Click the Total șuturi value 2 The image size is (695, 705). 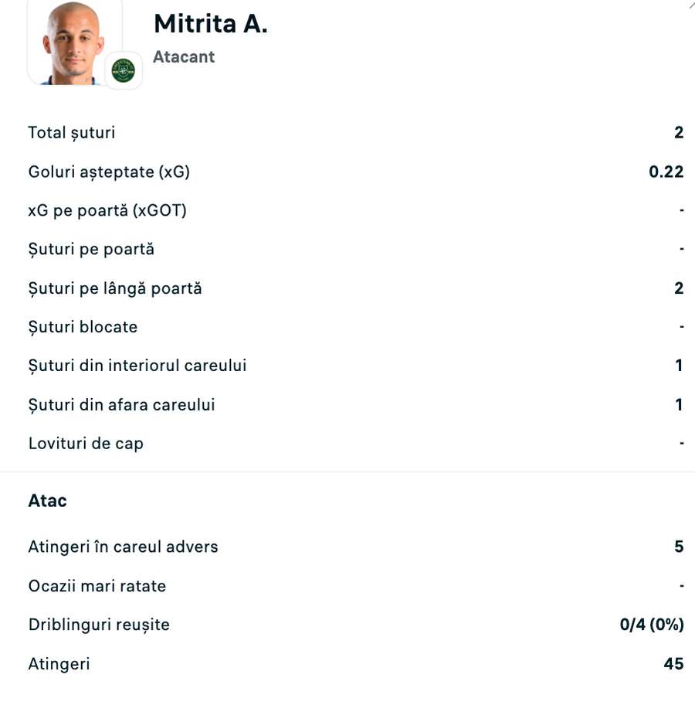click(x=678, y=132)
